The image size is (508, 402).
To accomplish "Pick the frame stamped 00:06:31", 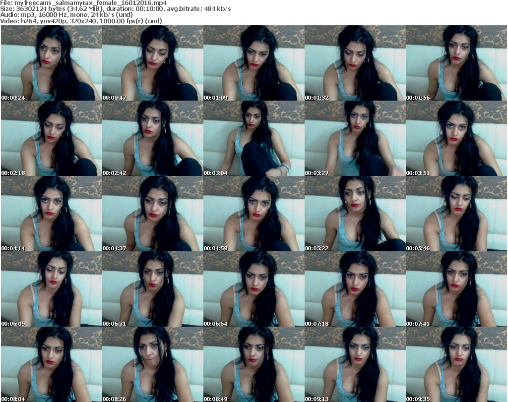I will [153, 289].
